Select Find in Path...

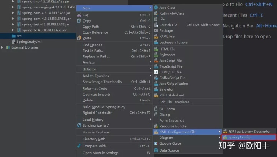click(114, 51)
